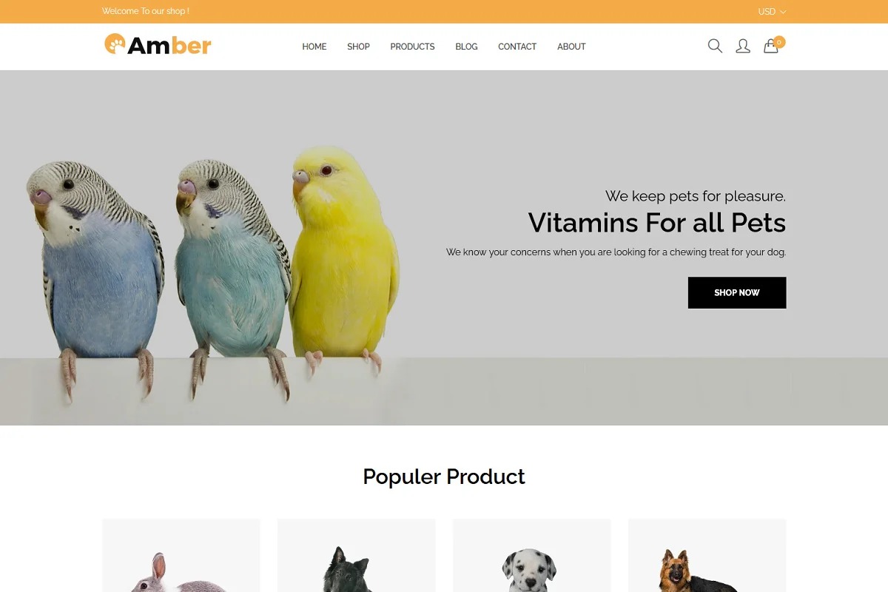Viewport: 888px width, 592px height.
Task: Go to the HOME menu item
Action: click(x=314, y=47)
